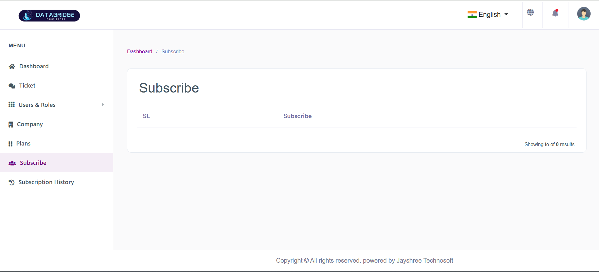Click the Showing to of 0 results text

549,144
